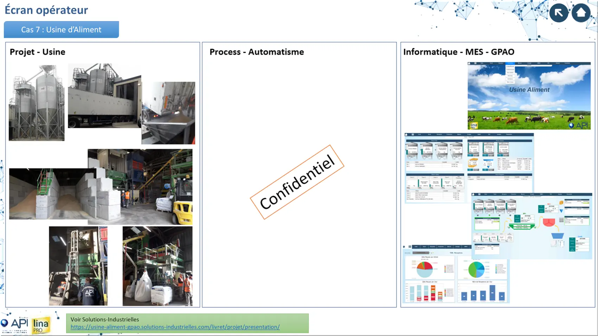598x336 pixels.
Task: Open the truck trailer under silos photo
Action: pyautogui.click(x=104, y=96)
